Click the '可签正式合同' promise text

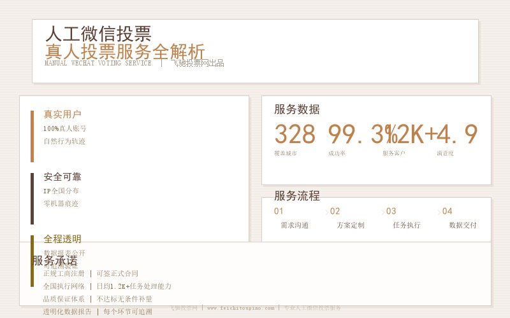coord(117,273)
